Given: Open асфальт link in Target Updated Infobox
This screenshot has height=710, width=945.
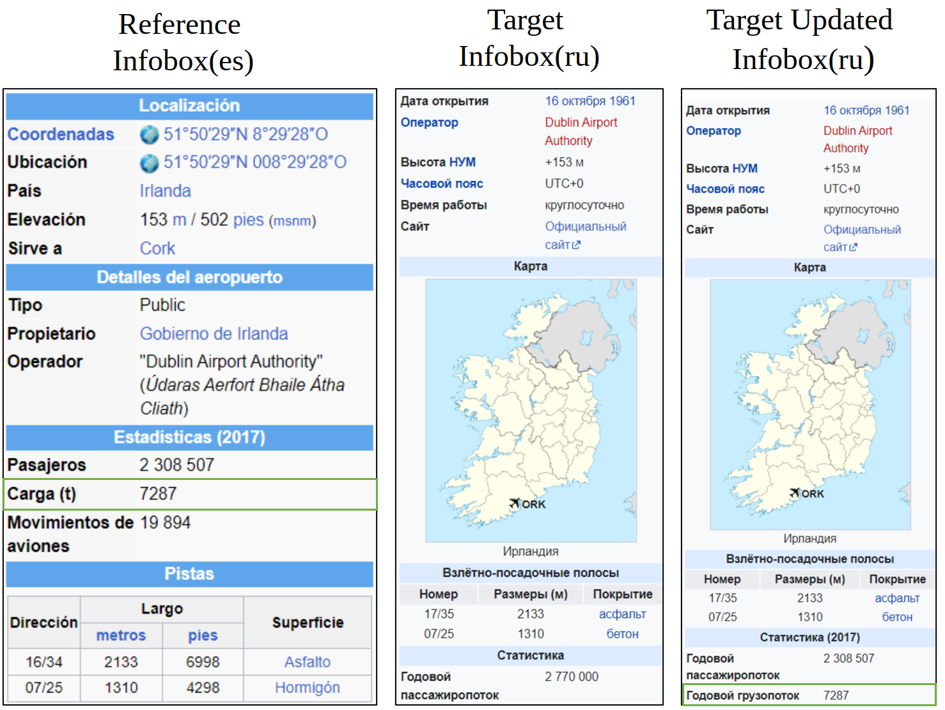Looking at the screenshot, I should pos(897,598).
